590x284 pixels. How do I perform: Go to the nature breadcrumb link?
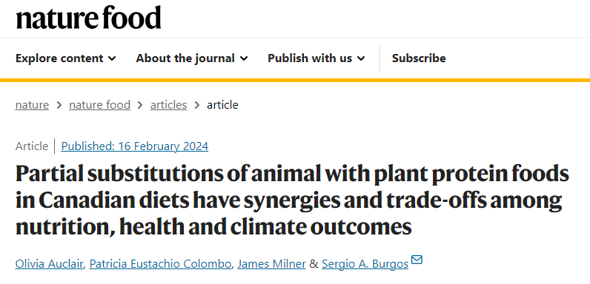32,105
